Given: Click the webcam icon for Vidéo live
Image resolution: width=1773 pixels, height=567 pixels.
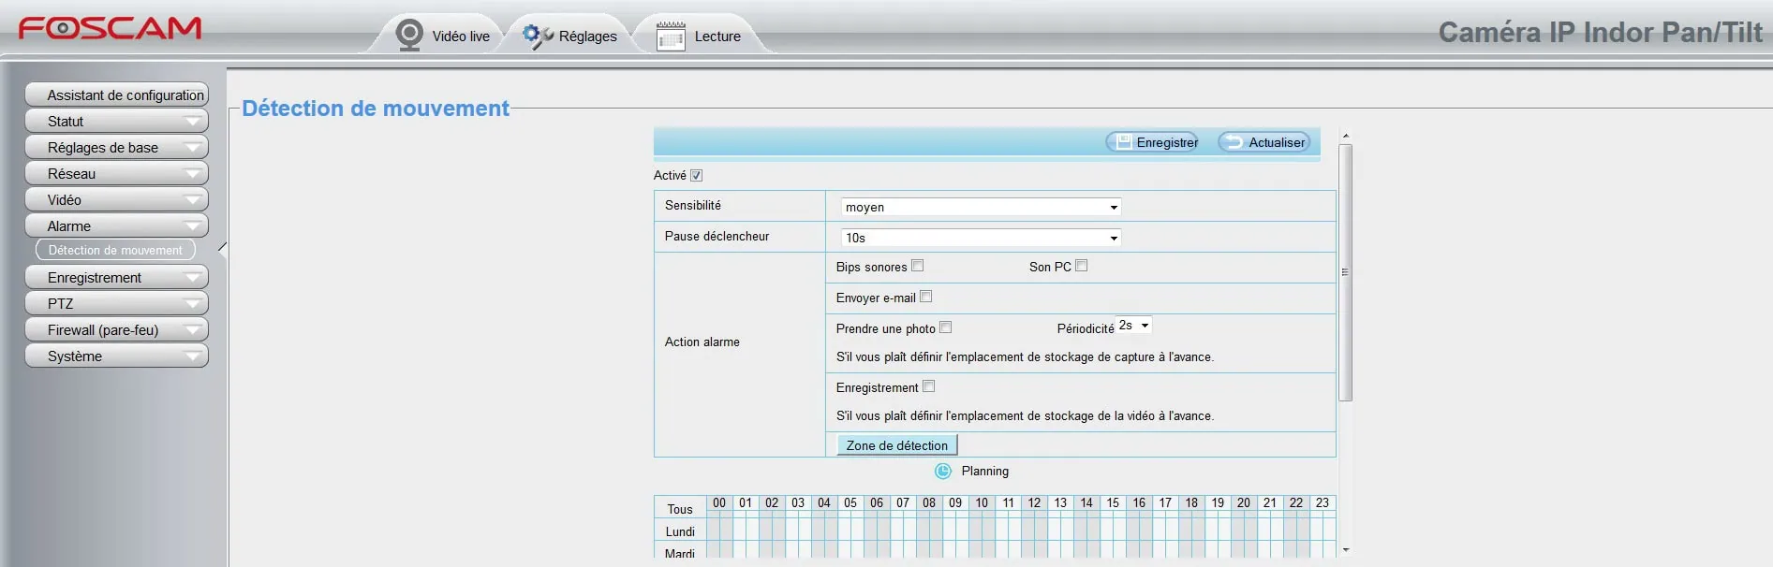Looking at the screenshot, I should click(409, 36).
